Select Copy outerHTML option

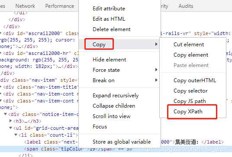[x=195, y=80]
